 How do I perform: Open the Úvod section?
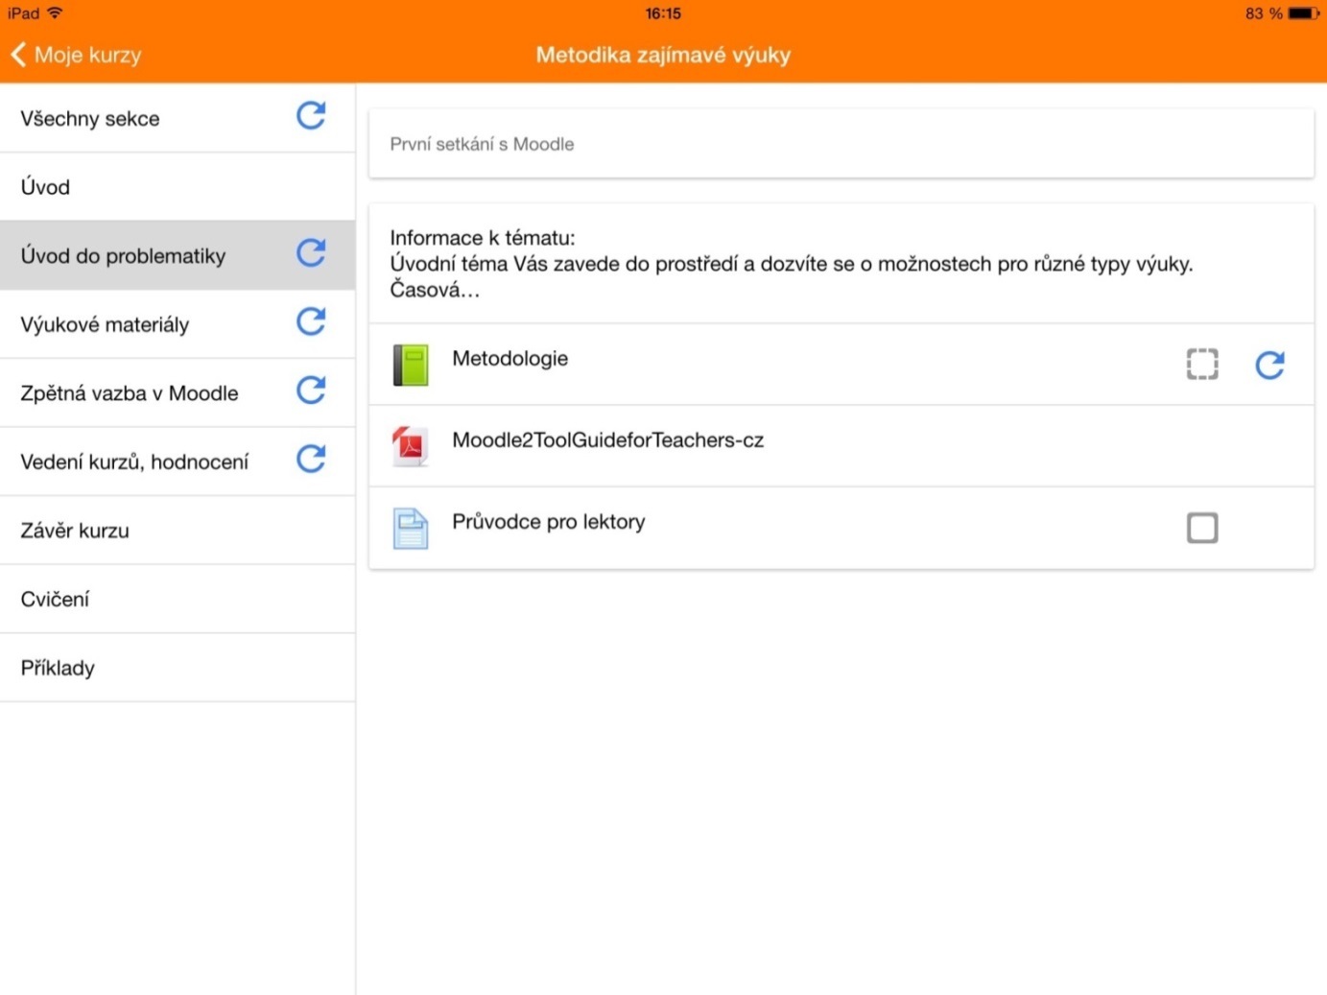click(178, 187)
